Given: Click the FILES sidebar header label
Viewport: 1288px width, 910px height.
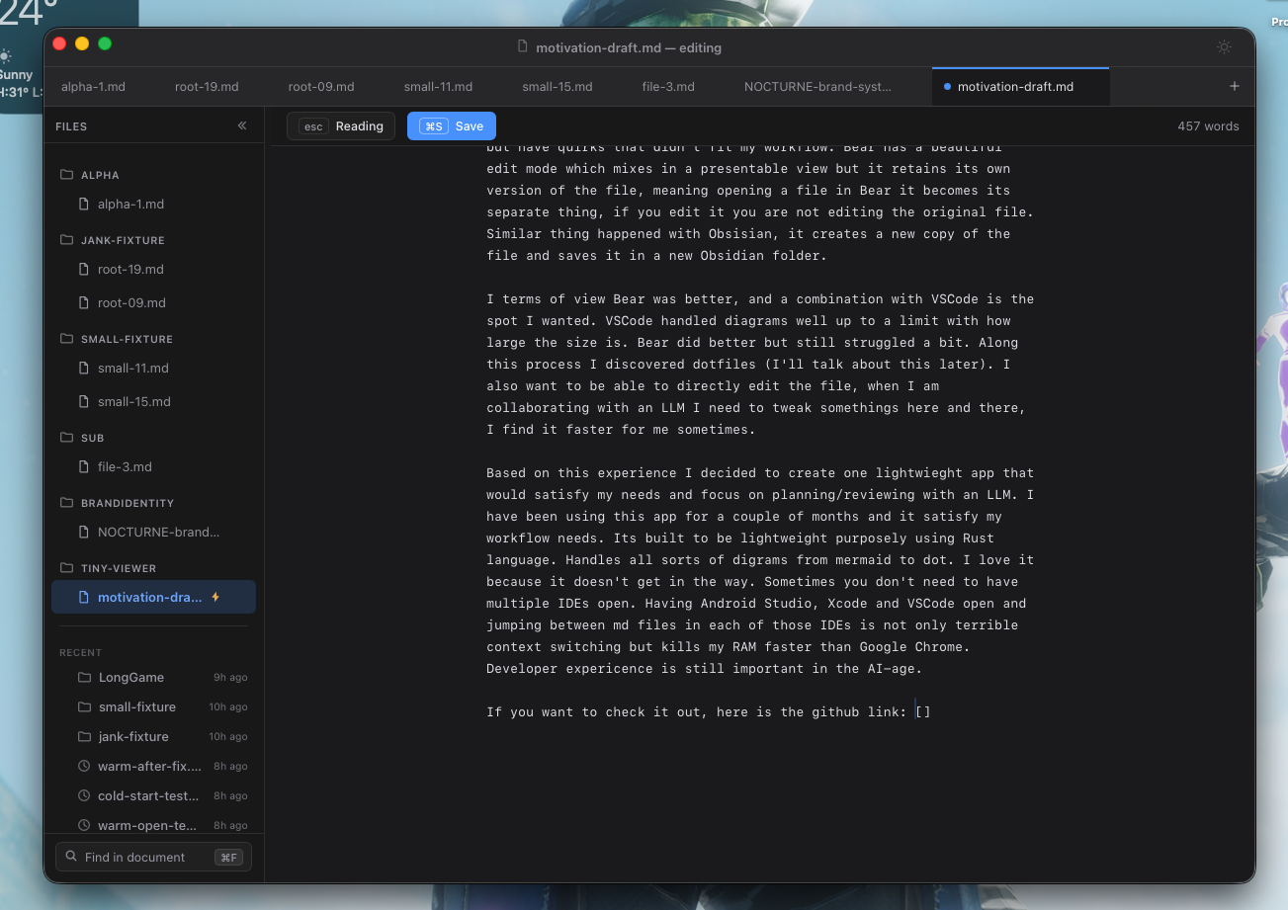Looking at the screenshot, I should coord(71,126).
